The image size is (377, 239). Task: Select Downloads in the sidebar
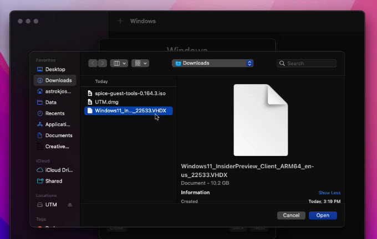(x=55, y=80)
